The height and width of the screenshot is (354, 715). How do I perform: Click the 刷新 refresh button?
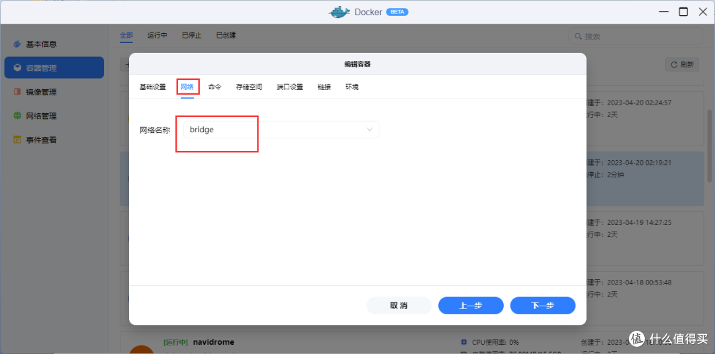(682, 64)
